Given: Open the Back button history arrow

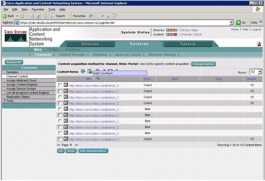Looking at the screenshot, I should click(17, 16).
